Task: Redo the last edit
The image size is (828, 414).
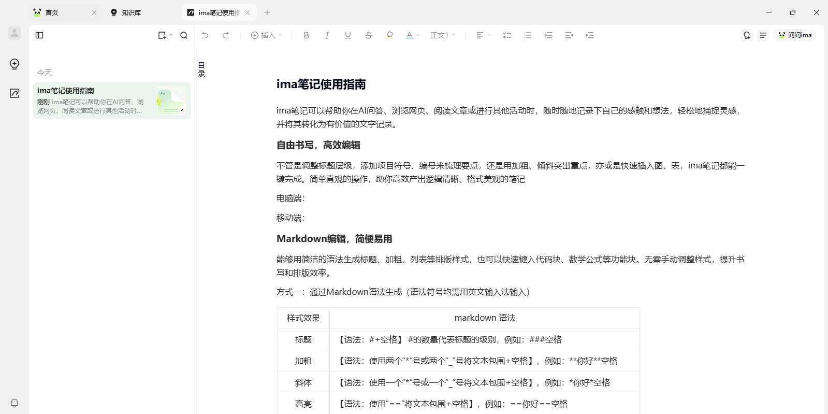Action: [x=226, y=35]
